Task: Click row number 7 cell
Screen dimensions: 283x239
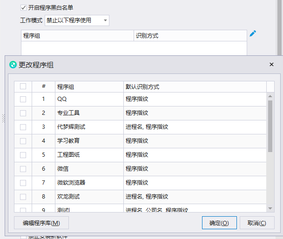Action: [43, 183]
